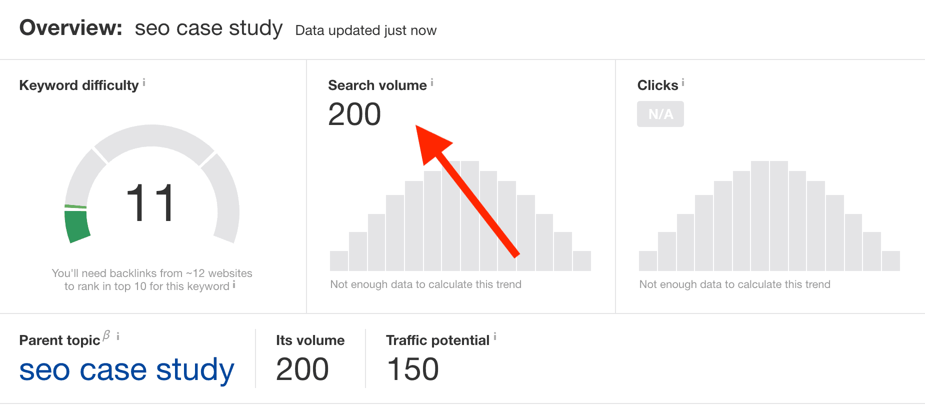The image size is (925, 416).
Task: Click the Traffic potential info icon
Action: point(495,336)
